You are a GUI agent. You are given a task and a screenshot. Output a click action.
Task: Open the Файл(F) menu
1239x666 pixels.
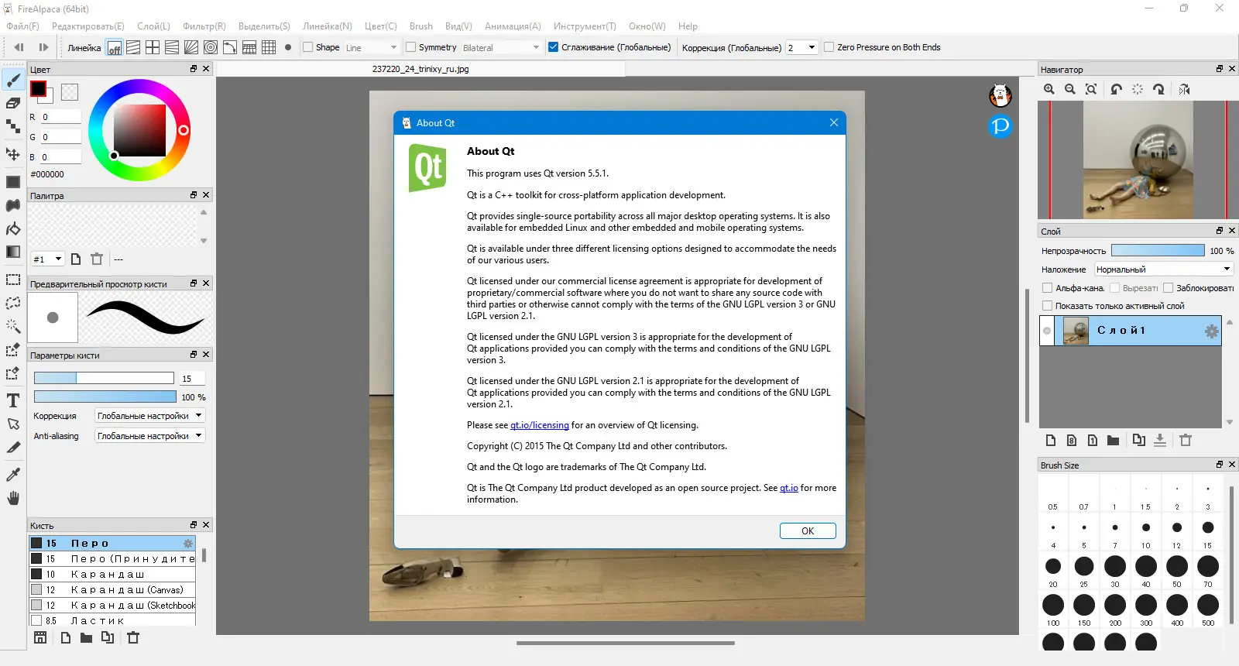coord(22,26)
